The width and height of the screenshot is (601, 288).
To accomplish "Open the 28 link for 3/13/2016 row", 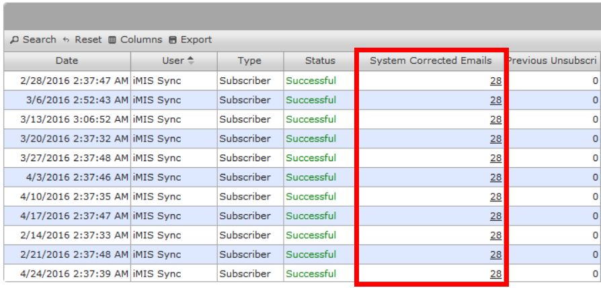I will click(495, 119).
